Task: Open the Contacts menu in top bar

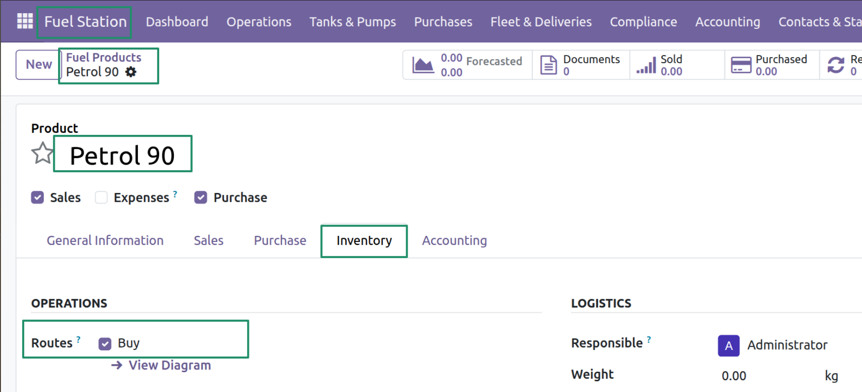Action: click(x=820, y=22)
